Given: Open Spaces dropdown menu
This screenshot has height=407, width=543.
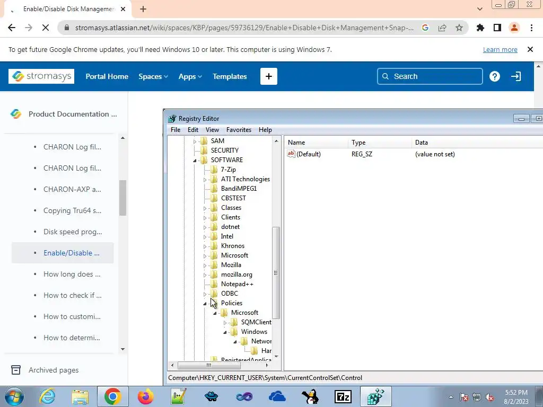Looking at the screenshot, I should [153, 76].
